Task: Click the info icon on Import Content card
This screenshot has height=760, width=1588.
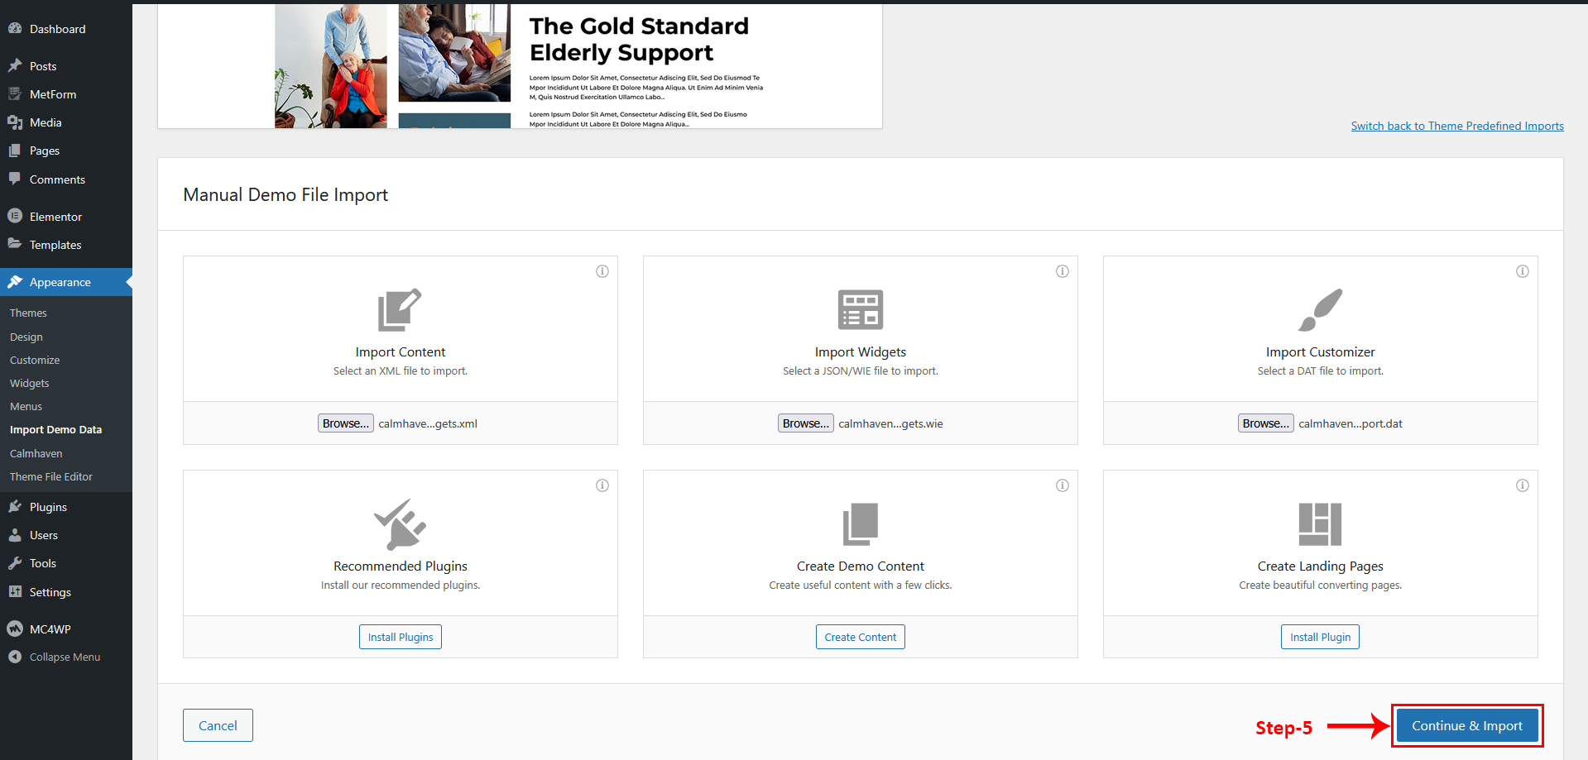Action: click(602, 271)
